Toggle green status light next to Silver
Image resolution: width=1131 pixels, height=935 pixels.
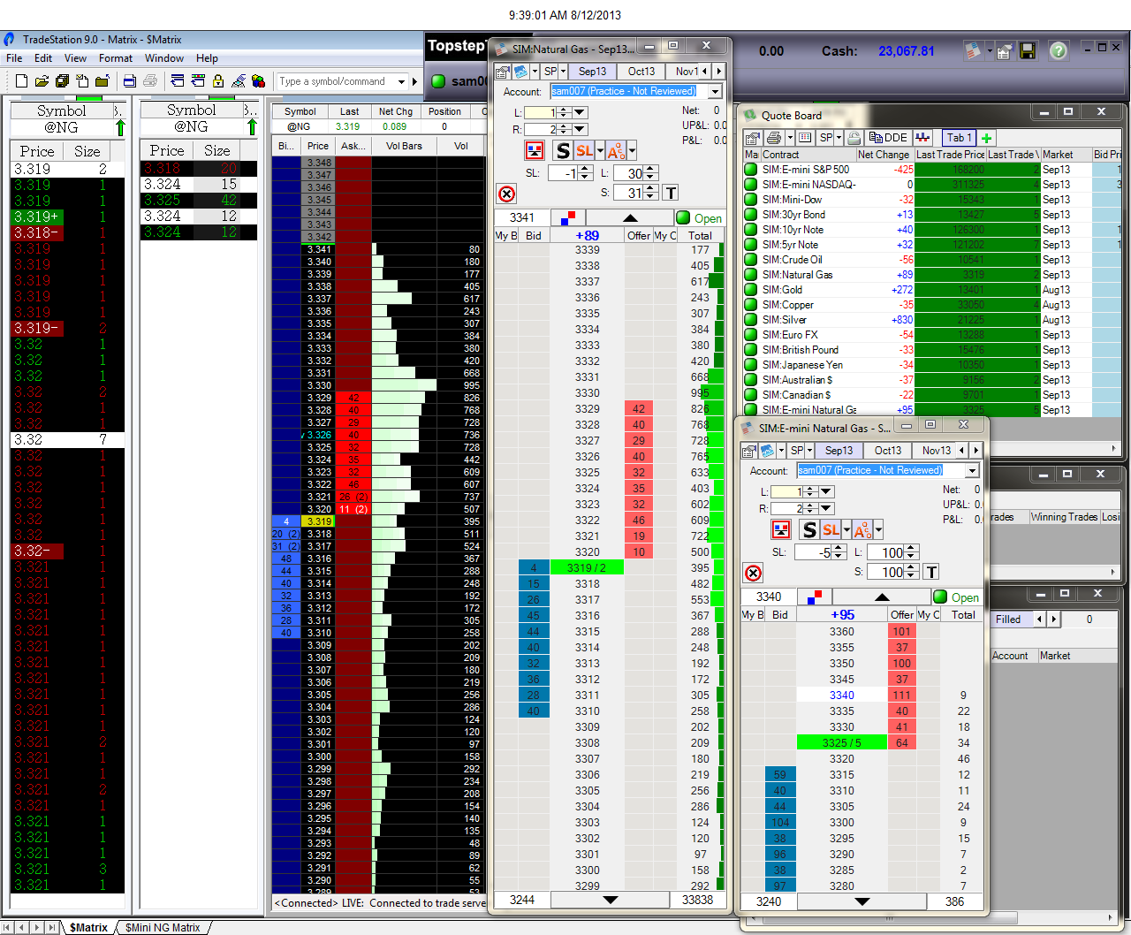point(751,320)
